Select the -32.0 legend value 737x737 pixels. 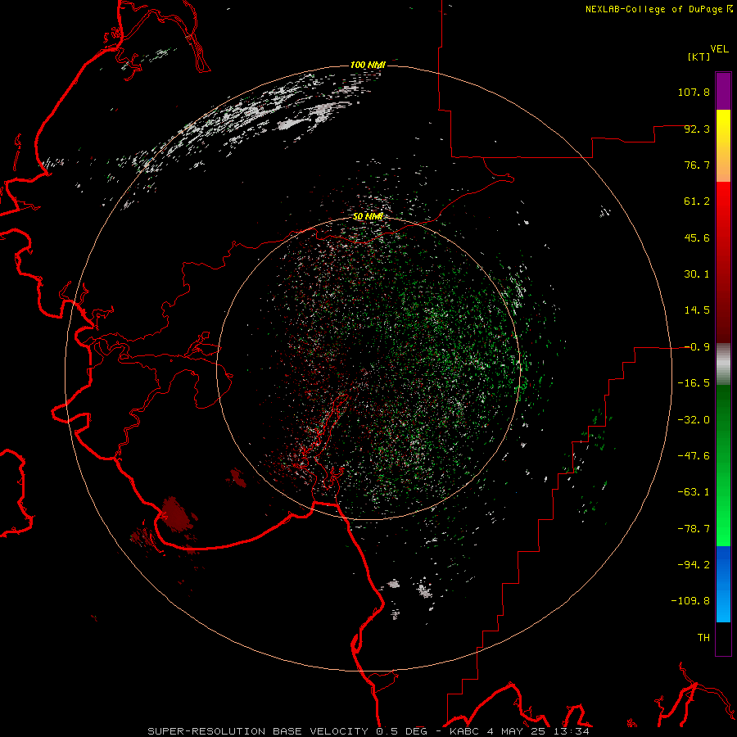pyautogui.click(x=694, y=420)
